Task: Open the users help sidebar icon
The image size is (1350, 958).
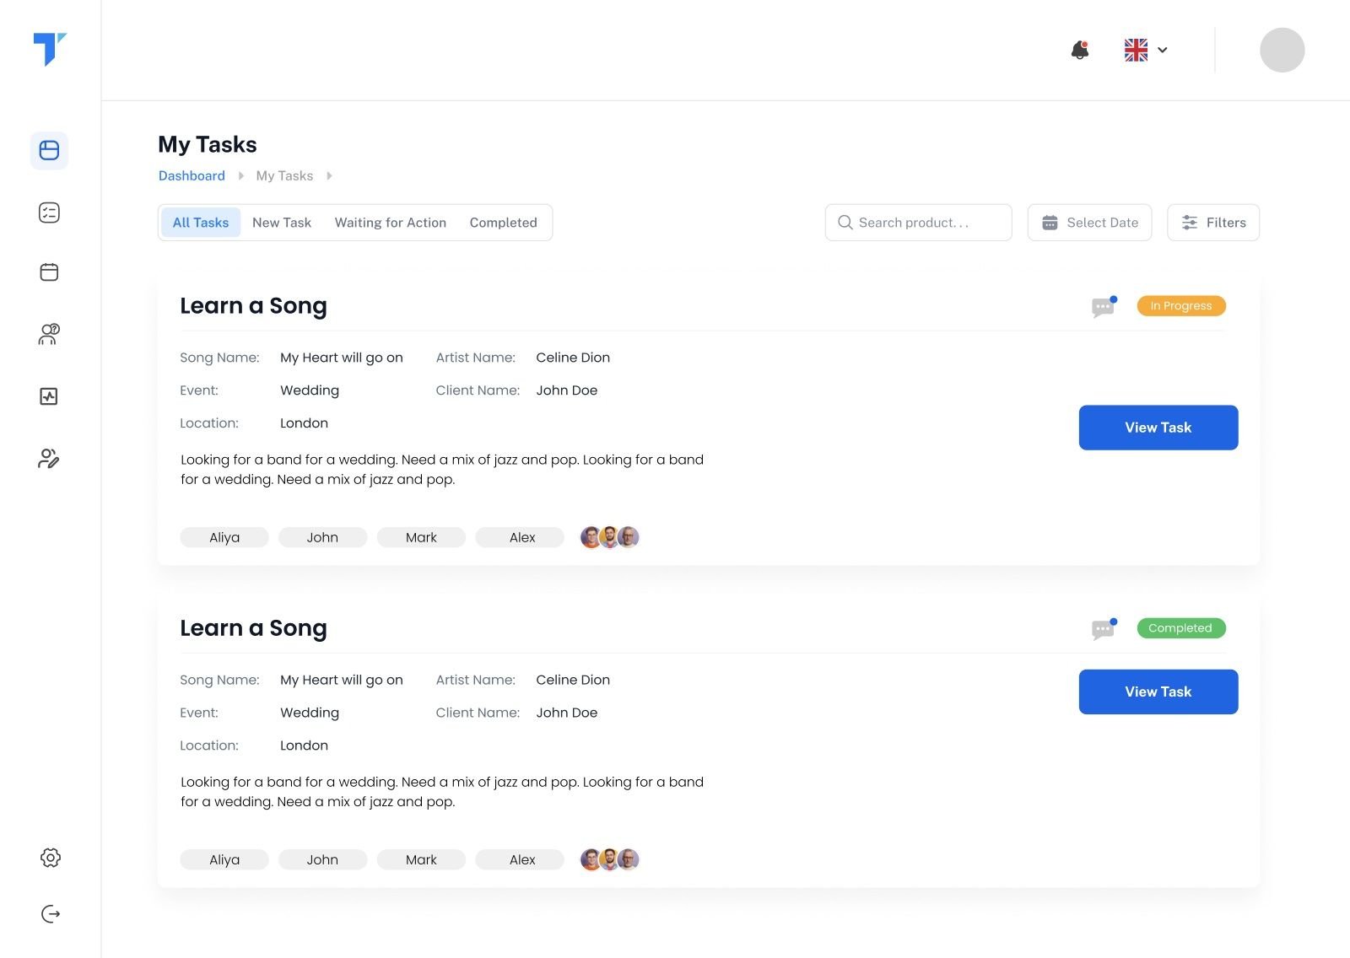Action: click(x=49, y=334)
